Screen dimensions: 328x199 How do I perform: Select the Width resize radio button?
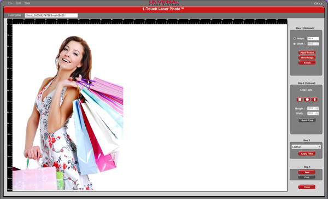click(294, 44)
